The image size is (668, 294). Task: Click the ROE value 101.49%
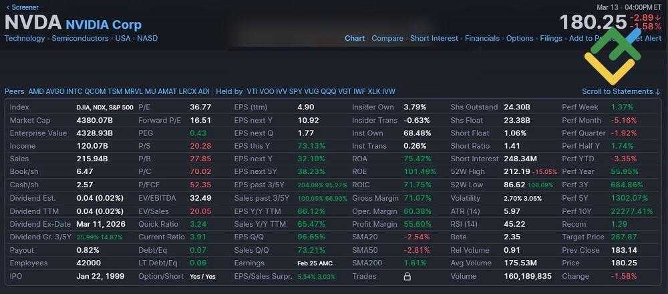pos(420,171)
